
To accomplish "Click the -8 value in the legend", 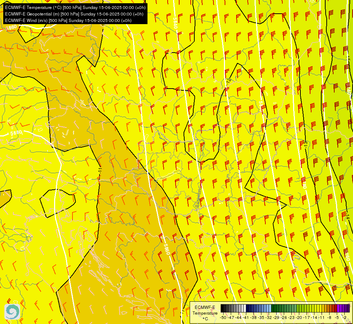I will [329, 318].
